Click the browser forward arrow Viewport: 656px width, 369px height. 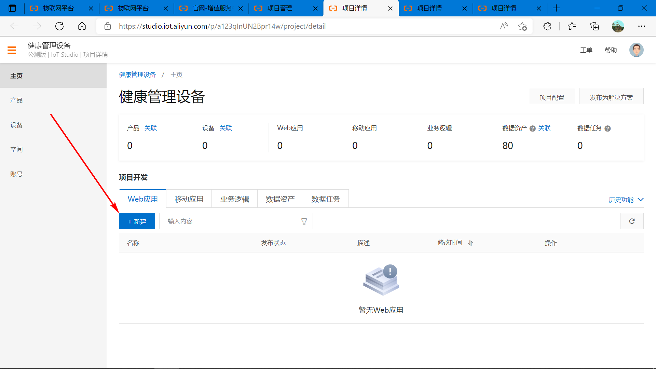(37, 26)
